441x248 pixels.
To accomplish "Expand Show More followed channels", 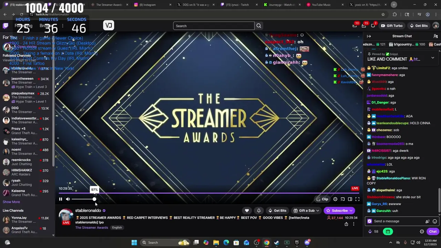I will (x=11, y=202).
